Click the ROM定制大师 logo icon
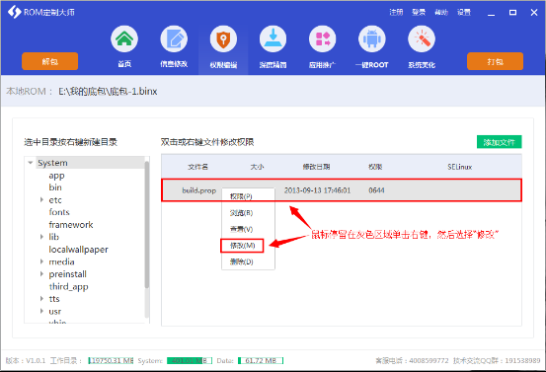546x372 pixels. click(14, 12)
